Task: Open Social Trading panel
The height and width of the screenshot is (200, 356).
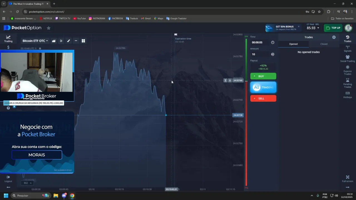Action: coord(348,59)
